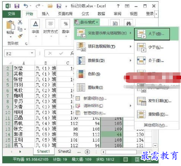The image size is (181, 166).
Task: Select Duplicate Values (重复值) rule
Action: (156, 114)
